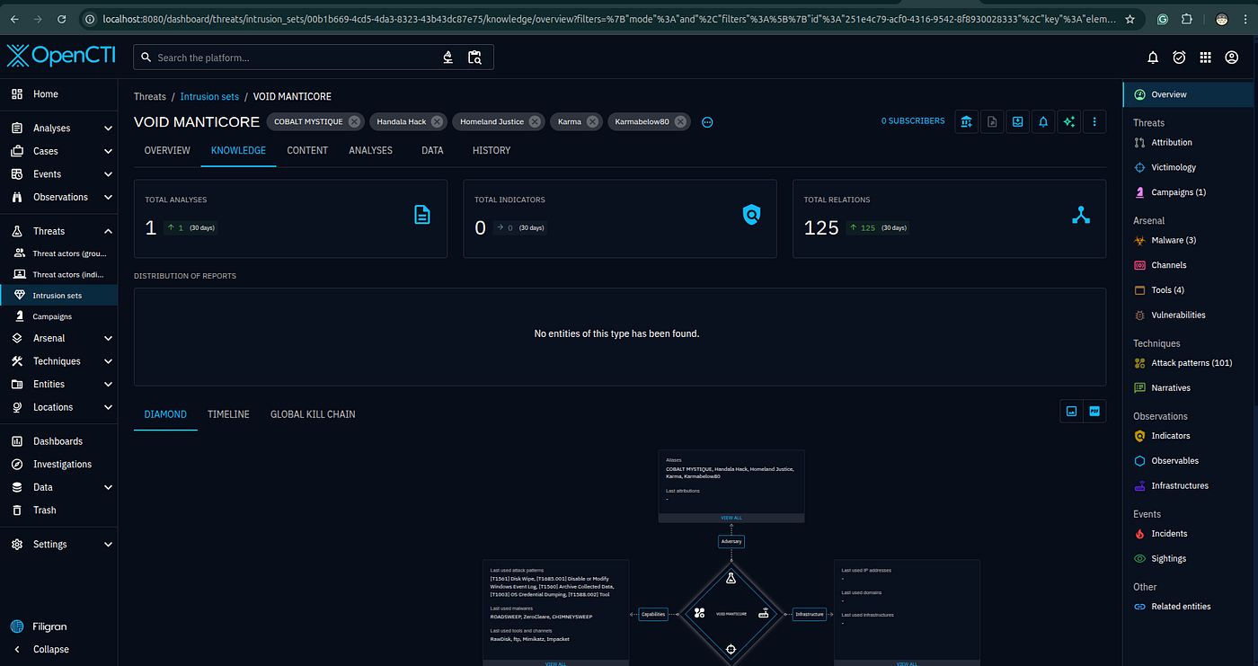Click the file search icon in search bar

(474, 58)
